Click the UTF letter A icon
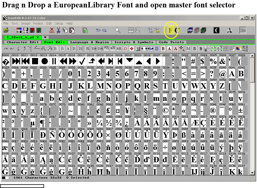Screen dimensions: 257x188 point(230,30)
